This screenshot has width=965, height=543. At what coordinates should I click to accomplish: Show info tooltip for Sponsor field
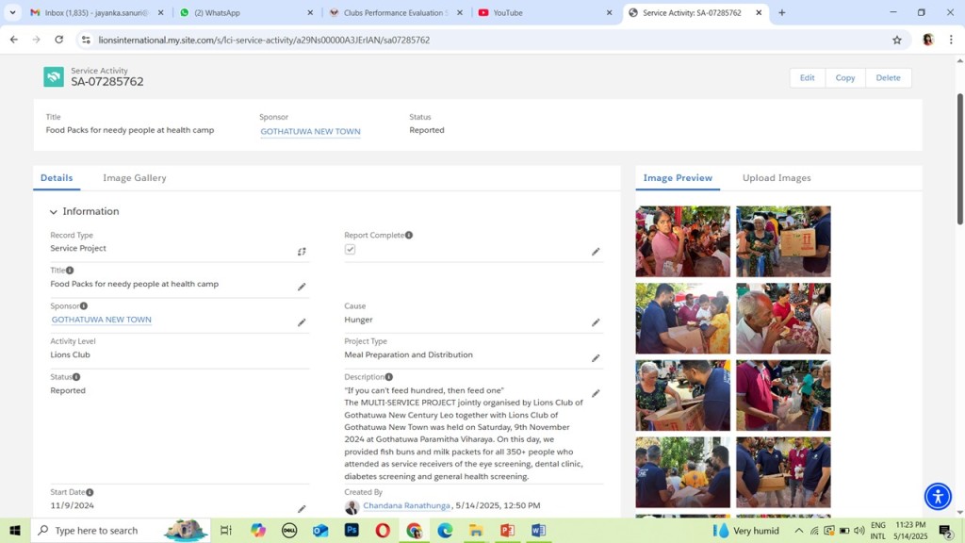[x=84, y=306]
